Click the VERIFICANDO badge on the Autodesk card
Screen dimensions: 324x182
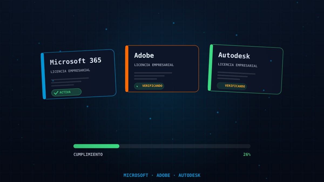click(x=232, y=86)
